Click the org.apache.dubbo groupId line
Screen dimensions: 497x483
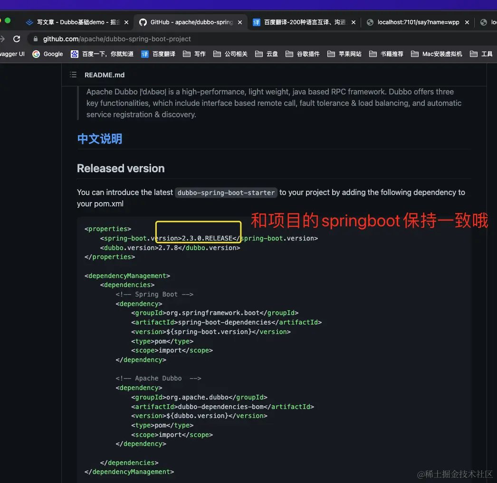199,397
